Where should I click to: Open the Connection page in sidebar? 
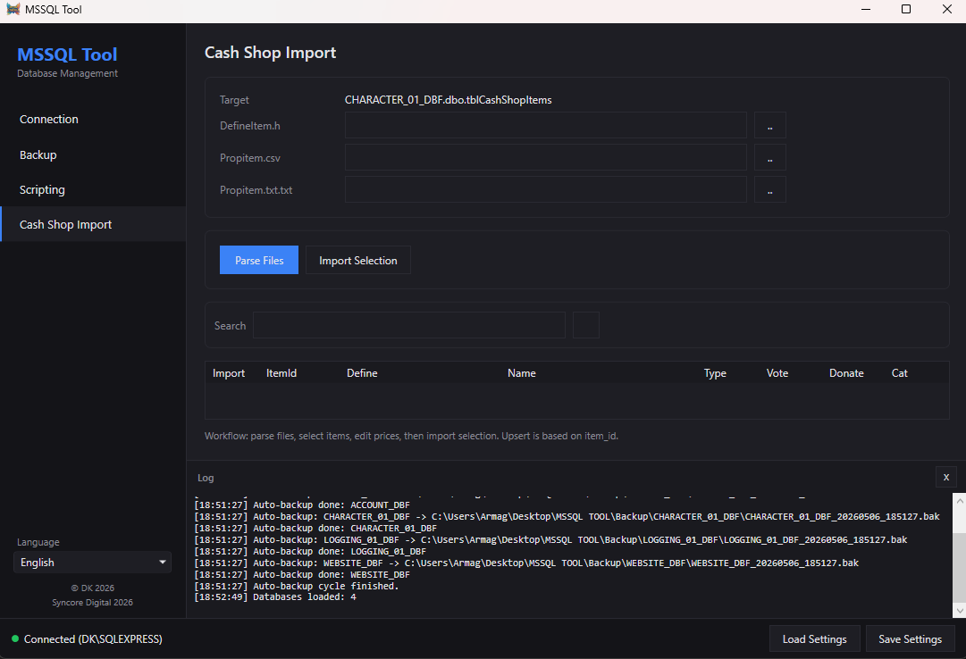(93, 120)
